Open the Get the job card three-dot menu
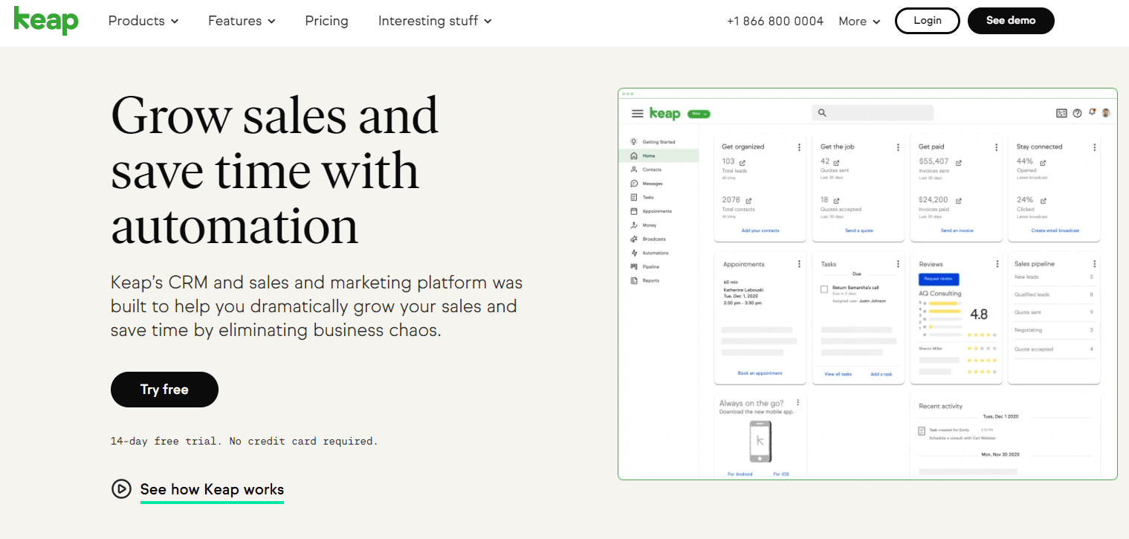The height and width of the screenshot is (539, 1129). (899, 147)
